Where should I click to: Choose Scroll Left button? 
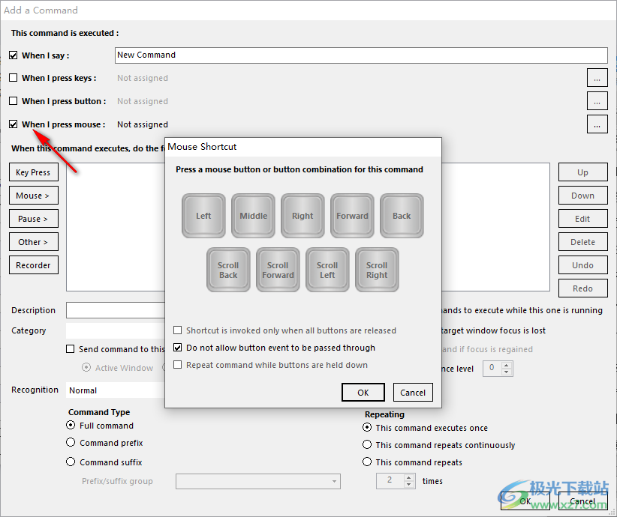(x=327, y=270)
